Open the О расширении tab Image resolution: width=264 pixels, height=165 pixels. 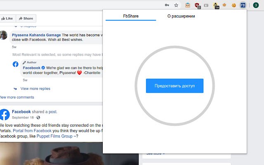click(181, 16)
